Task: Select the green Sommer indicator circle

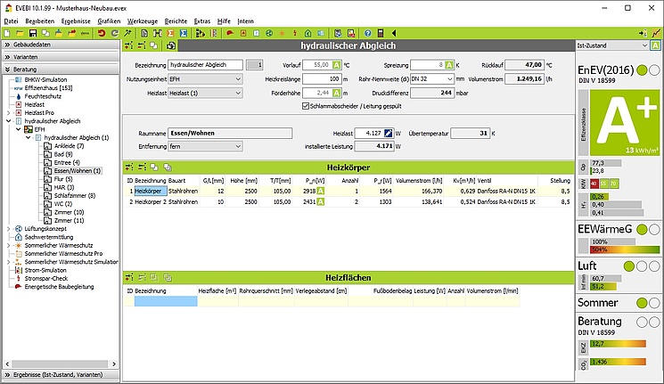Action: (642, 303)
